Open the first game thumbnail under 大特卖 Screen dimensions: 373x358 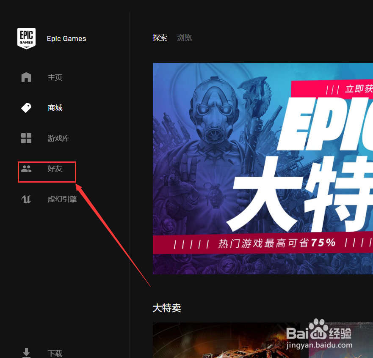point(226,340)
